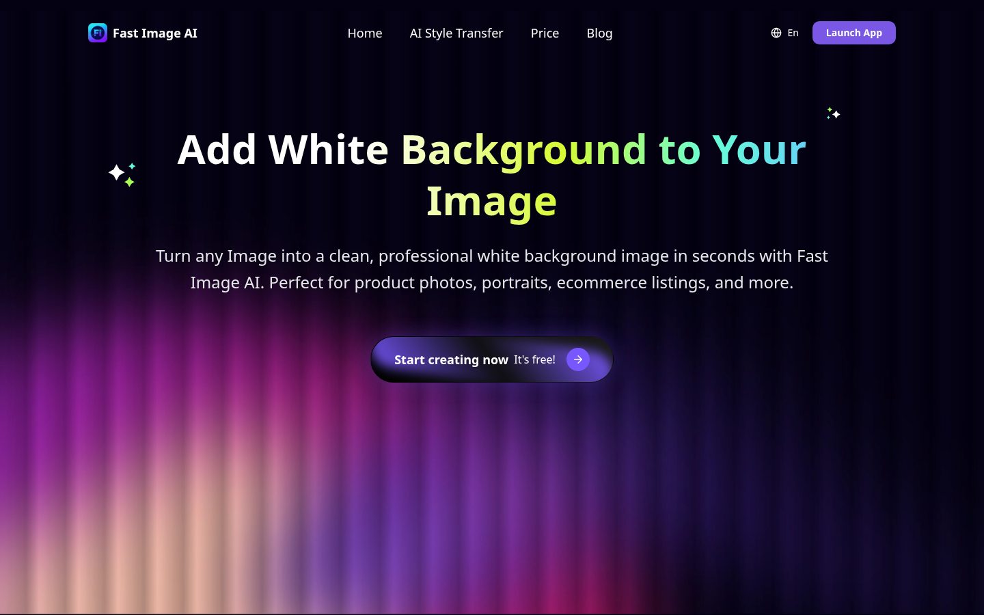Open the AI Style Transfer menu item
This screenshot has width=984, height=615.
point(456,33)
